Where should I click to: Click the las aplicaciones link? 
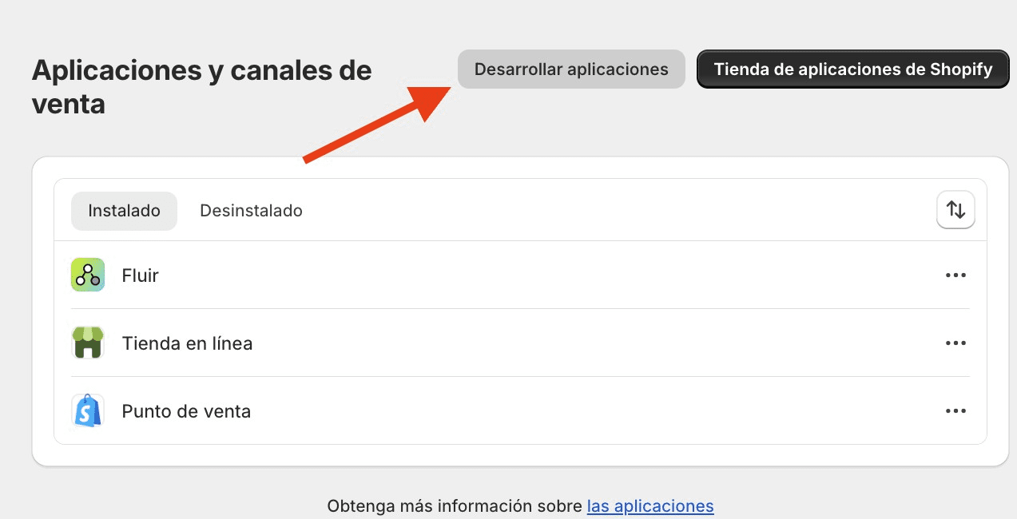(x=650, y=505)
